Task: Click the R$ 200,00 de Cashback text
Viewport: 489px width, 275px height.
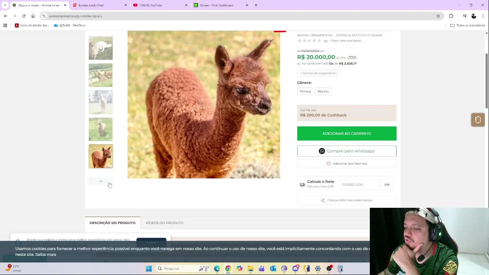Action: [x=323, y=115]
